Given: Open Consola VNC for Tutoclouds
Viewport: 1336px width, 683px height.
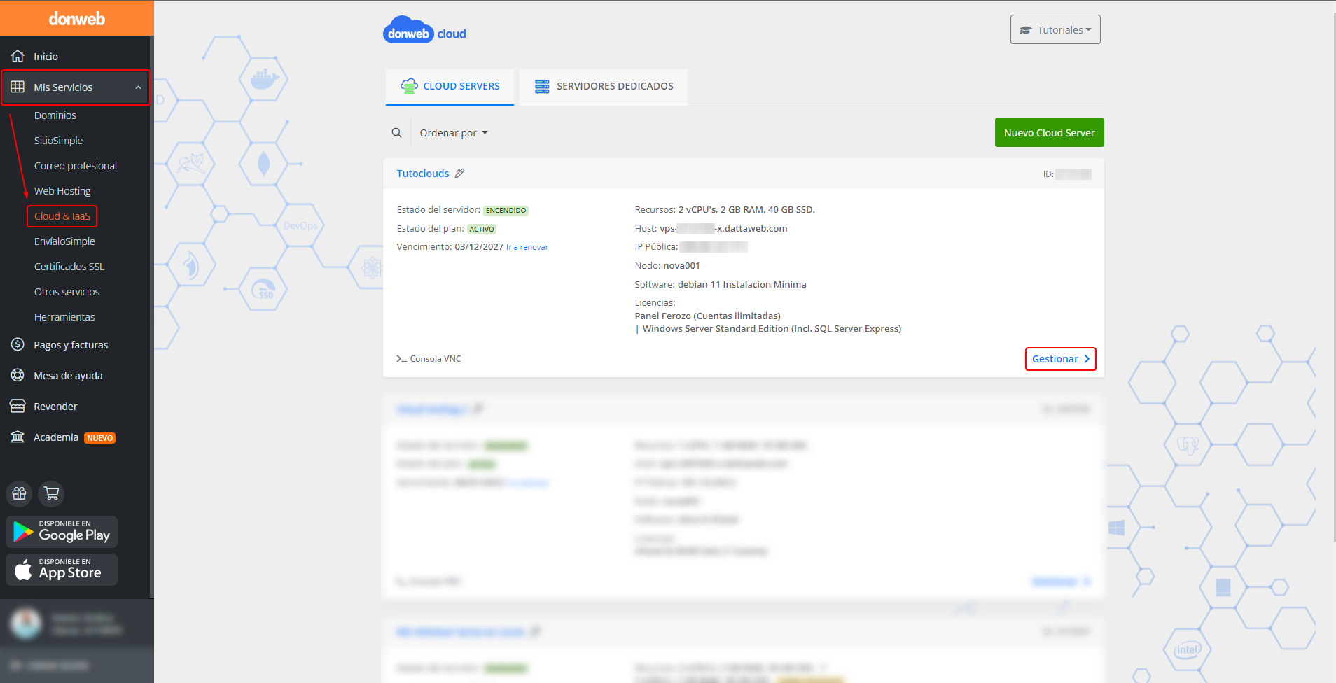Looking at the screenshot, I should (x=429, y=359).
